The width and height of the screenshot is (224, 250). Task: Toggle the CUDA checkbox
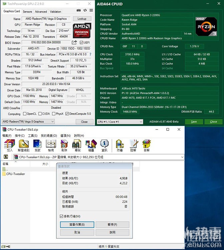(40, 114)
